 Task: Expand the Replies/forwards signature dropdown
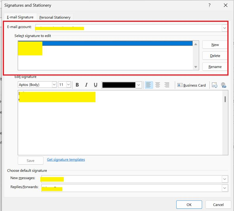coord(225,188)
